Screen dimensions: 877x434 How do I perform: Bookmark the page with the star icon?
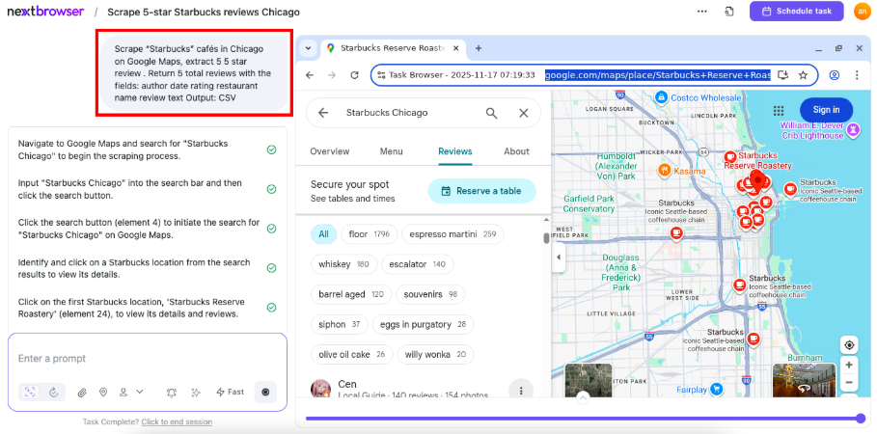click(x=803, y=75)
